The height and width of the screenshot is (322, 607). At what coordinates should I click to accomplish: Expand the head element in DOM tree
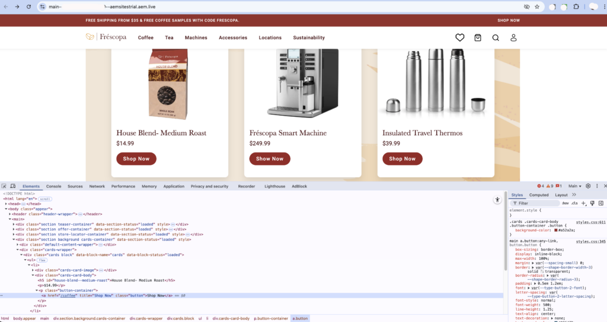[x=6, y=204]
